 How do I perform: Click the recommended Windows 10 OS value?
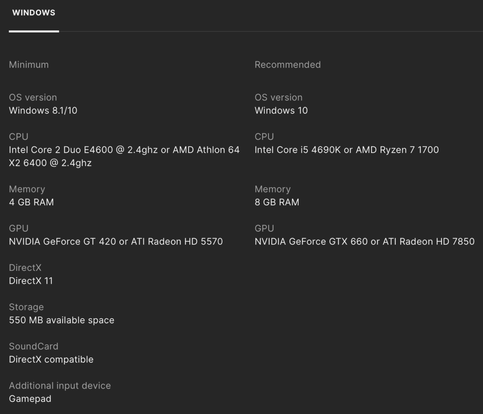click(x=281, y=111)
